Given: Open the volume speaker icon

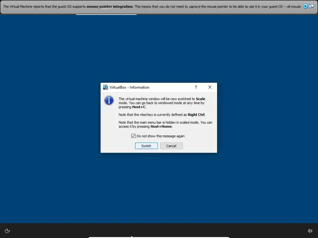Looking at the screenshot, I should [310, 231].
